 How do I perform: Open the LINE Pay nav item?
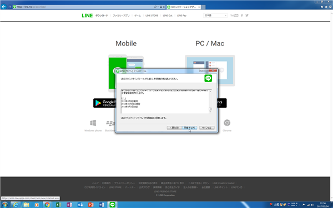pyautogui.click(x=181, y=16)
